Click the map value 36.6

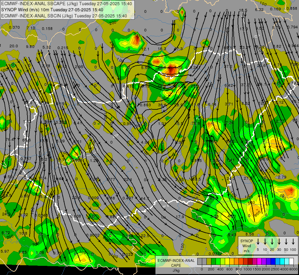coord(162,105)
